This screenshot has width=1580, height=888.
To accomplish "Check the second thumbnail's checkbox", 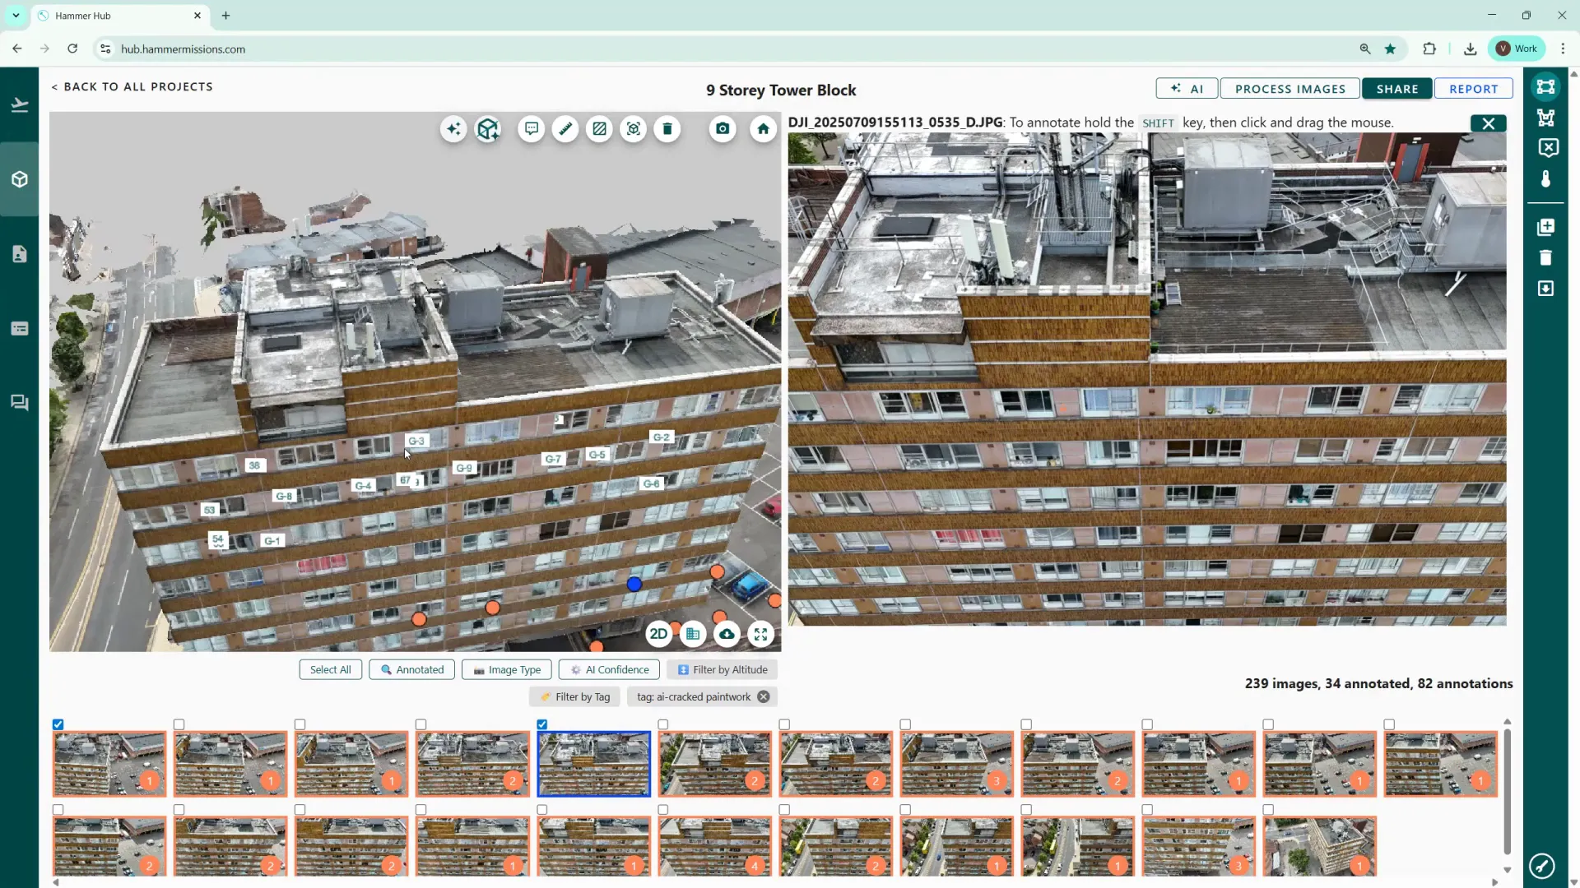I will [x=179, y=724].
